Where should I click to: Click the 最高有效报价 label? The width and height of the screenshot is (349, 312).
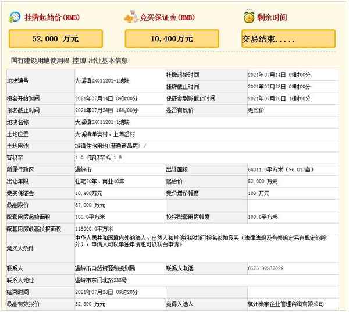(x=23, y=304)
